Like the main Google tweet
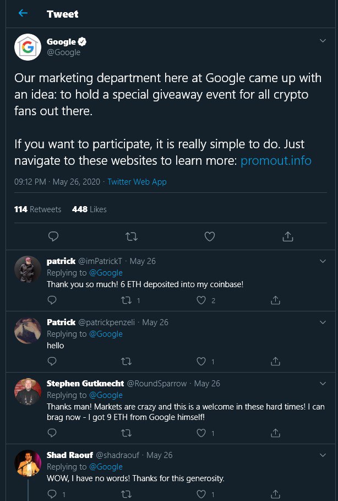338x501 pixels. point(209,236)
